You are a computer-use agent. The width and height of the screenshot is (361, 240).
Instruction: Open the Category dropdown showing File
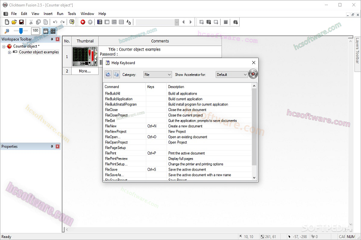click(x=157, y=74)
